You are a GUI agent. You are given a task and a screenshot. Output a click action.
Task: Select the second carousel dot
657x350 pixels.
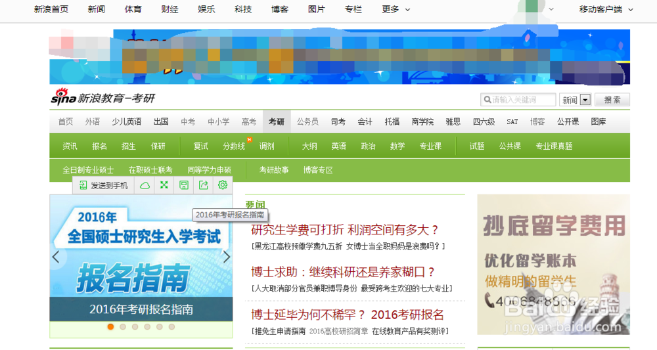[x=123, y=326]
